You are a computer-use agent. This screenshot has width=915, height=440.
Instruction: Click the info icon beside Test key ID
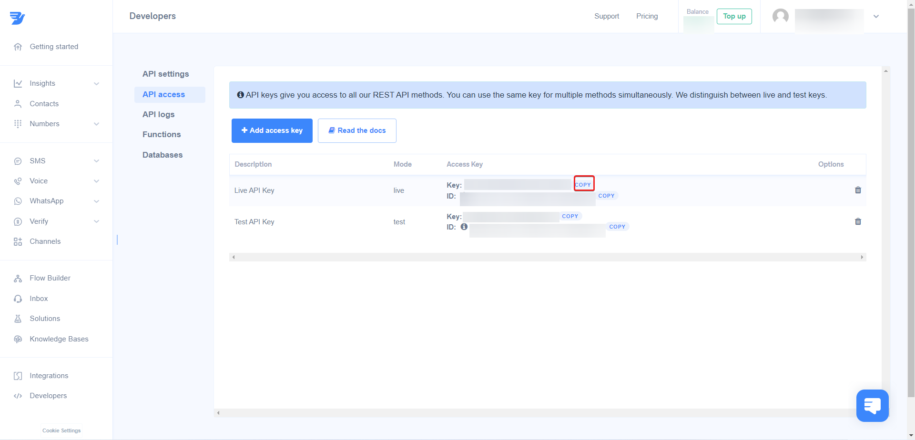pos(464,227)
